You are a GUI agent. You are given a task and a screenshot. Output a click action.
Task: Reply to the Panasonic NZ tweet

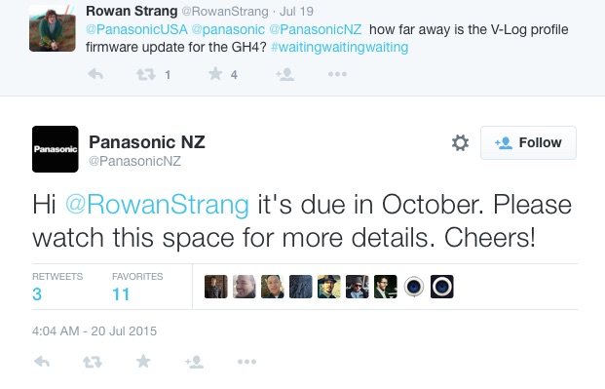coord(42,362)
